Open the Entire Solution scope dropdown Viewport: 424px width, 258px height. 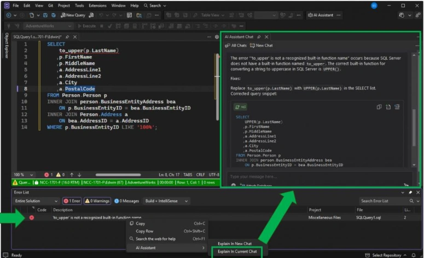[36, 201]
